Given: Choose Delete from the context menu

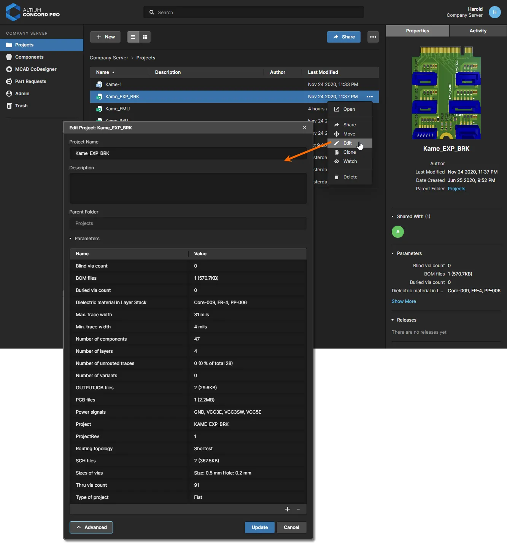Looking at the screenshot, I should (350, 177).
